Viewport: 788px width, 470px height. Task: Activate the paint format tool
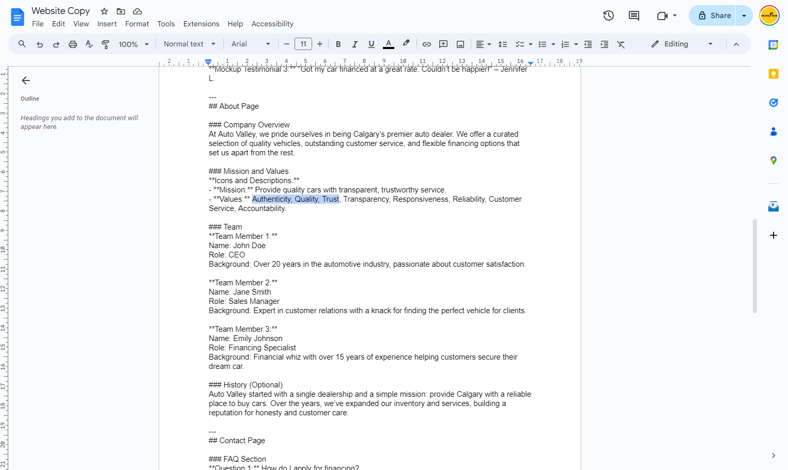(x=105, y=44)
